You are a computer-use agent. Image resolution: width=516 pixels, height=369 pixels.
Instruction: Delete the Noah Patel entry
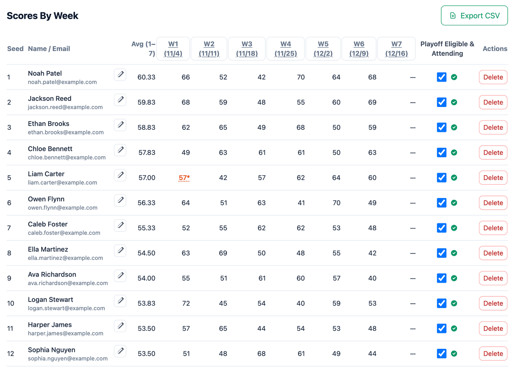493,77
